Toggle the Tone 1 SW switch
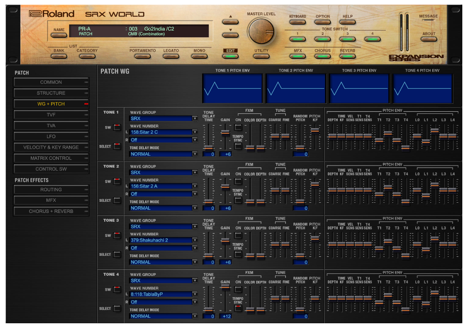The width and height of the screenshot is (470, 334). 117,127
